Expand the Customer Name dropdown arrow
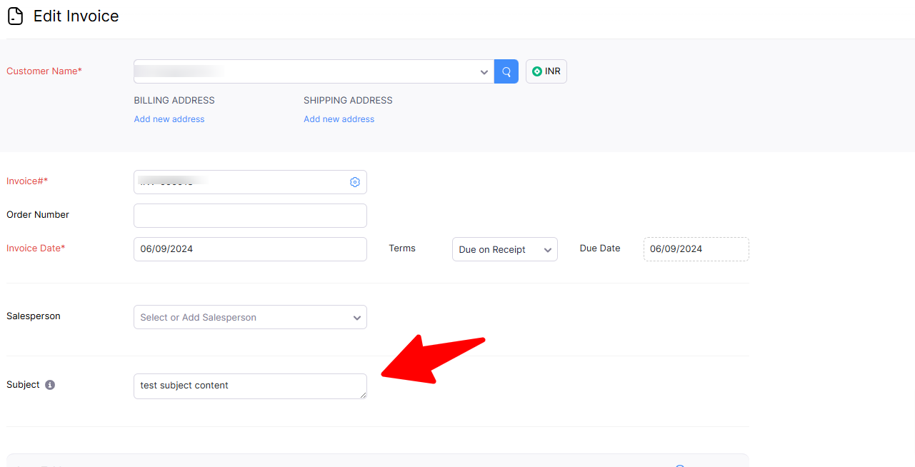The height and width of the screenshot is (467, 915). pos(484,72)
